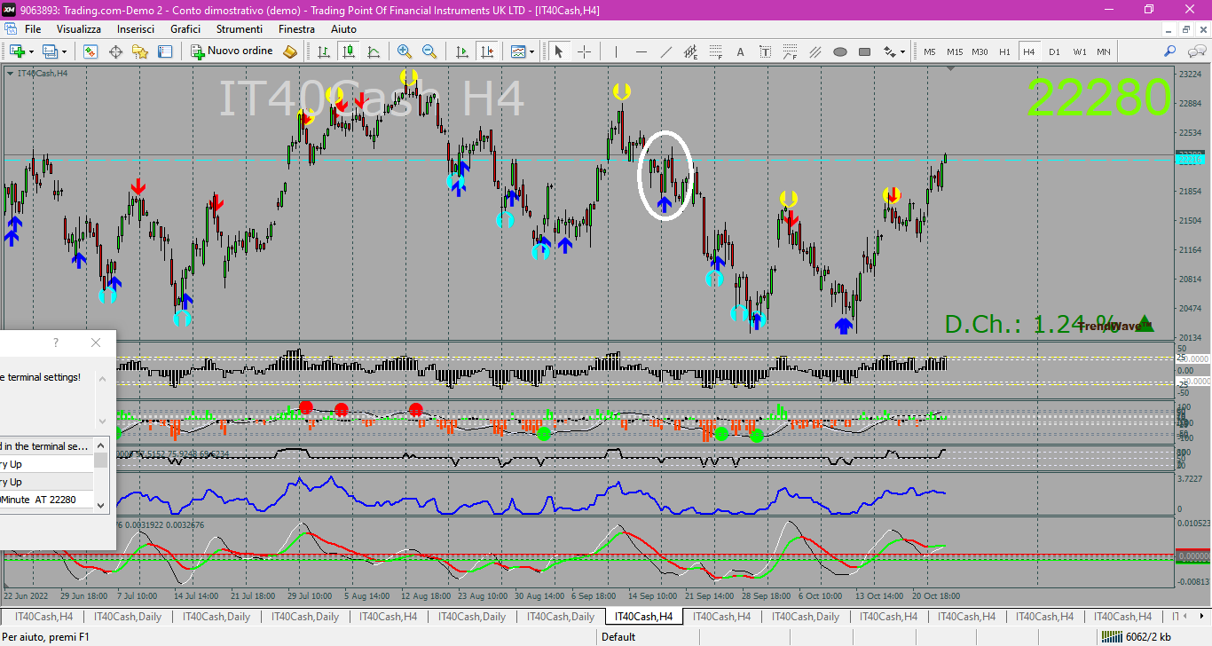Open the profiles icon
This screenshot has height=646, width=1212.
tap(51, 51)
